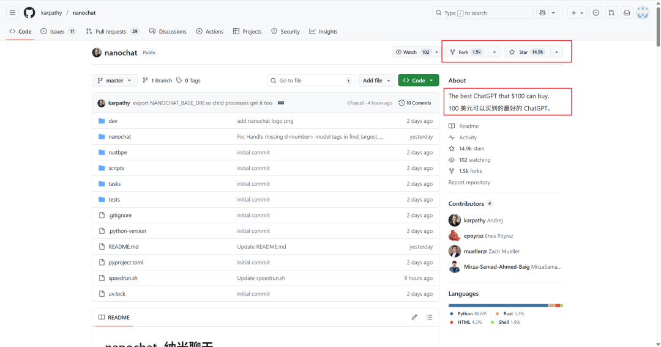Switch to the Pull requests tab
661x347 pixels.
click(113, 32)
